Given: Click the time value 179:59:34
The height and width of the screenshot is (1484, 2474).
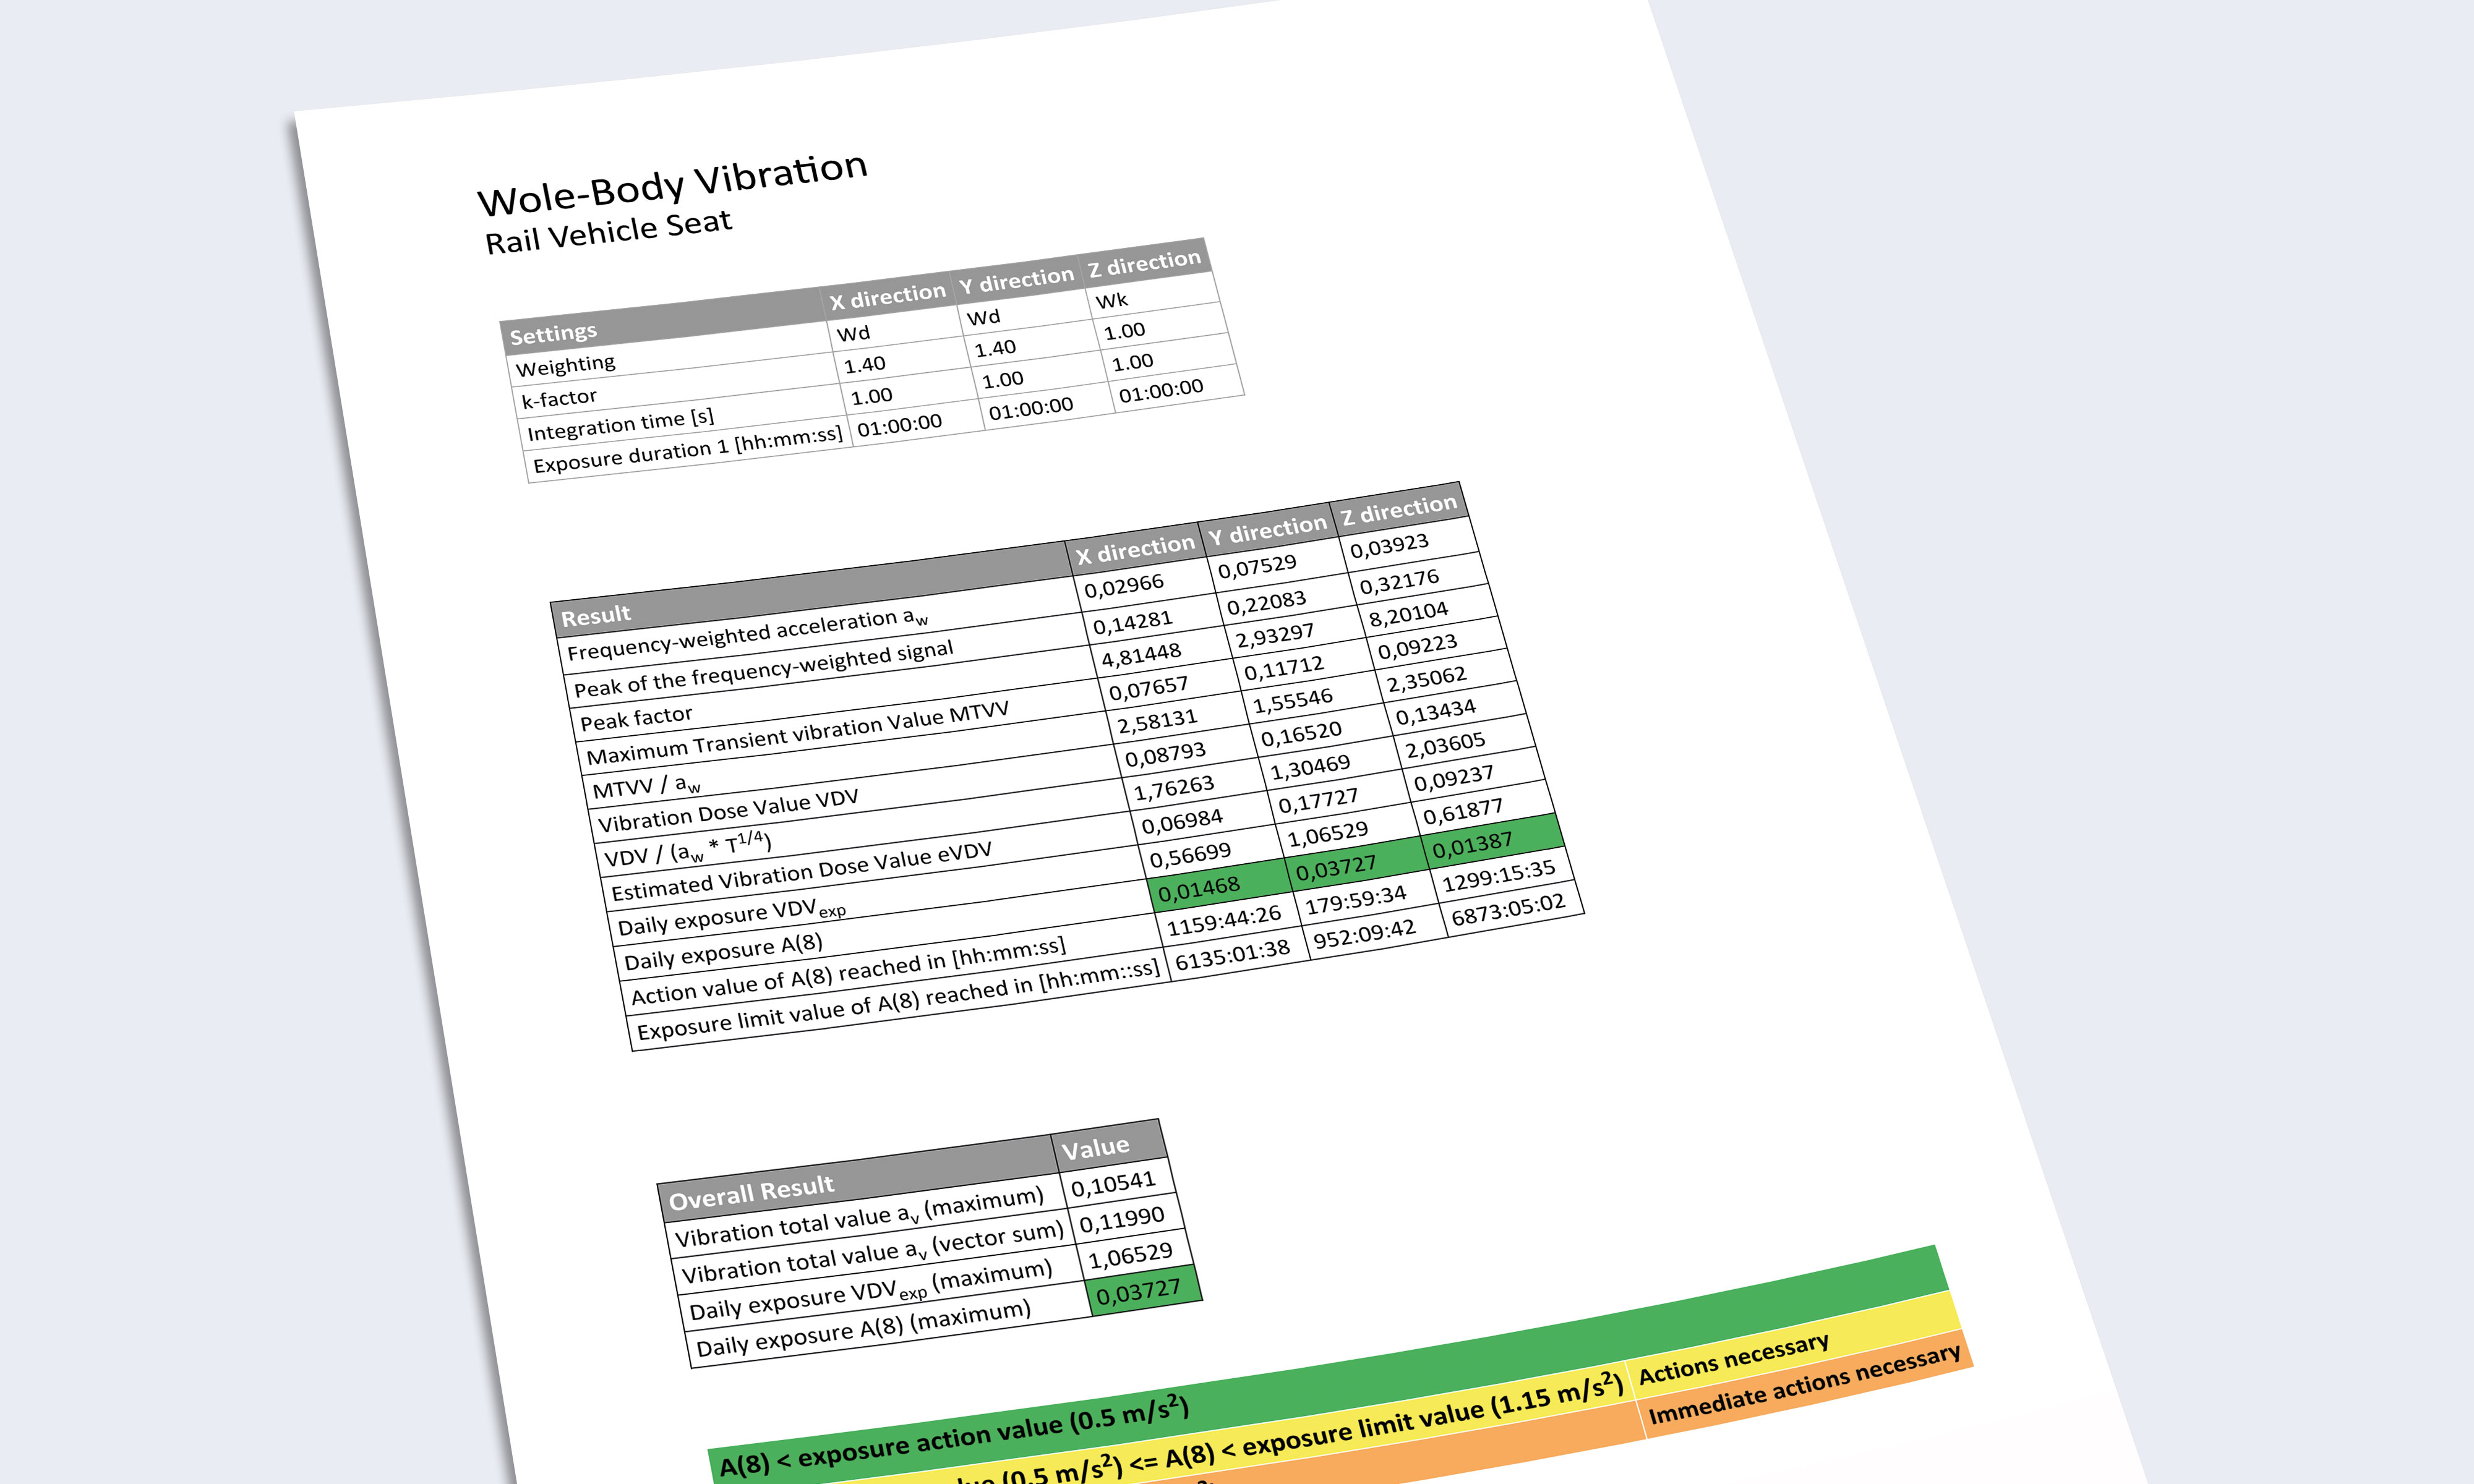Looking at the screenshot, I should [1355, 899].
